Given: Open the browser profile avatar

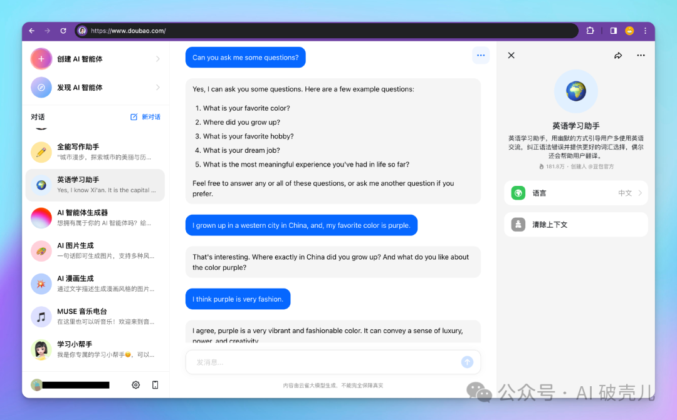Looking at the screenshot, I should pyautogui.click(x=629, y=31).
